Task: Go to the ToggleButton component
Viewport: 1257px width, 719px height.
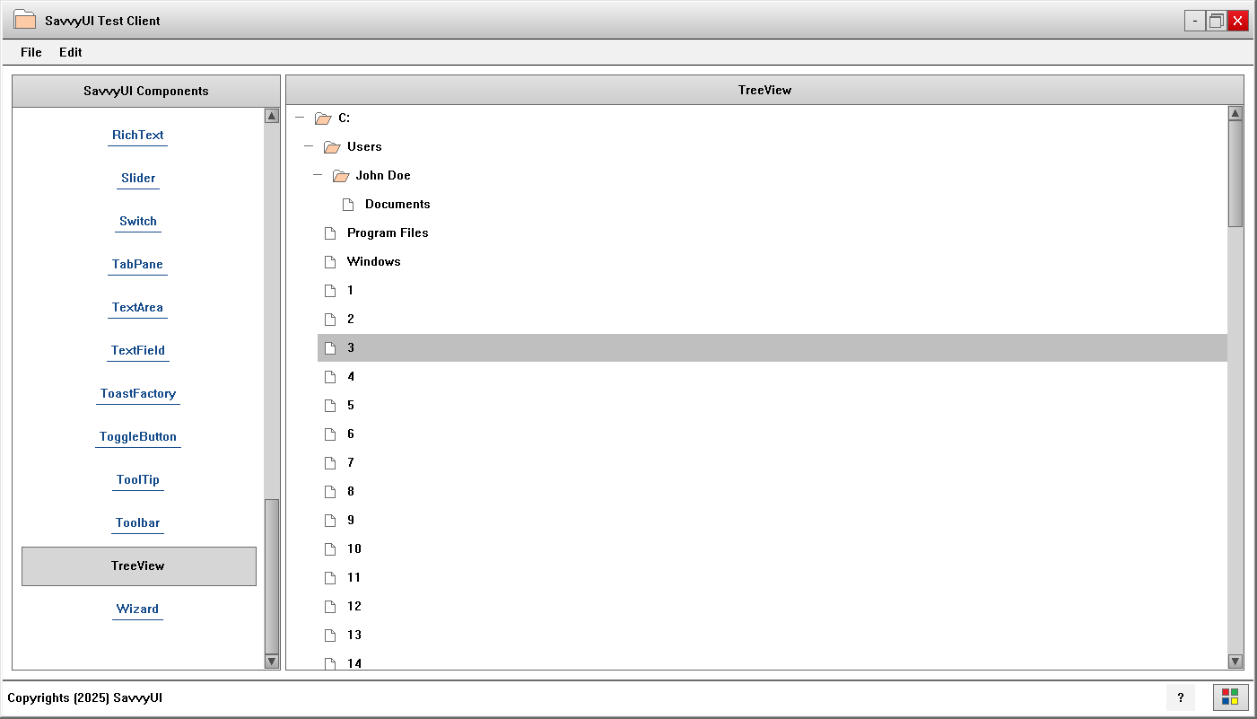Action: tap(138, 436)
